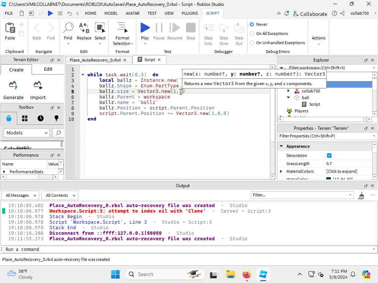This screenshot has width=378, height=283.
Task: Click the taskbar Search box
Action: [165, 274]
